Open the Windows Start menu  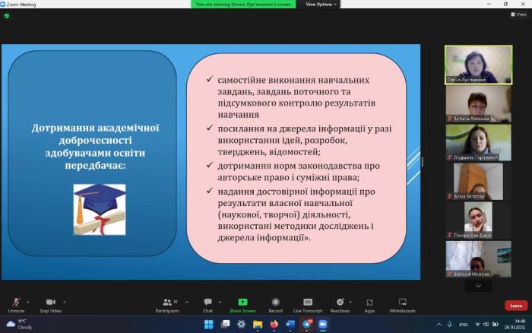pos(207,324)
